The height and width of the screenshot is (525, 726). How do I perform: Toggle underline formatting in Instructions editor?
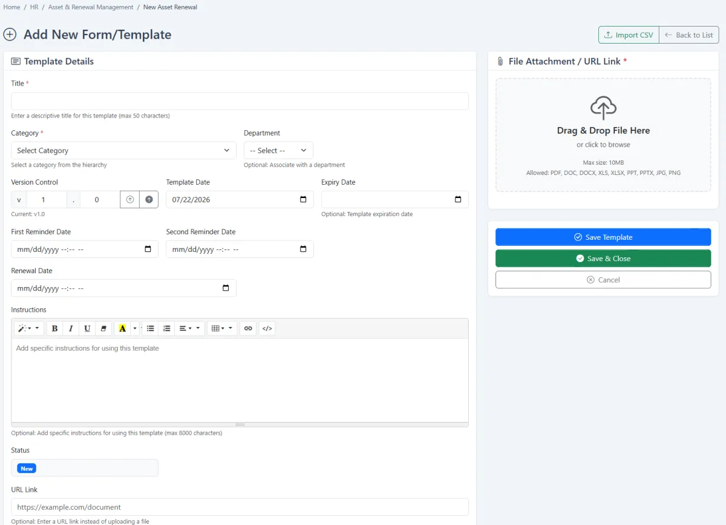[87, 328]
